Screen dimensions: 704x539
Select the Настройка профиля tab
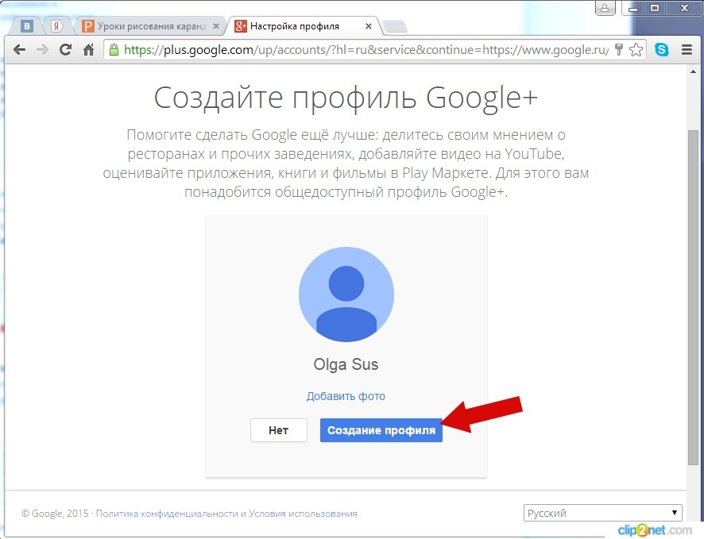303,26
